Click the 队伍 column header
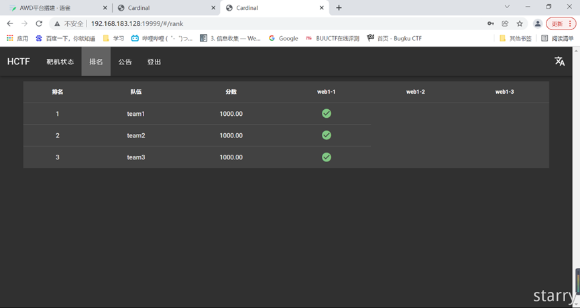The width and height of the screenshot is (580, 308). tap(135, 92)
